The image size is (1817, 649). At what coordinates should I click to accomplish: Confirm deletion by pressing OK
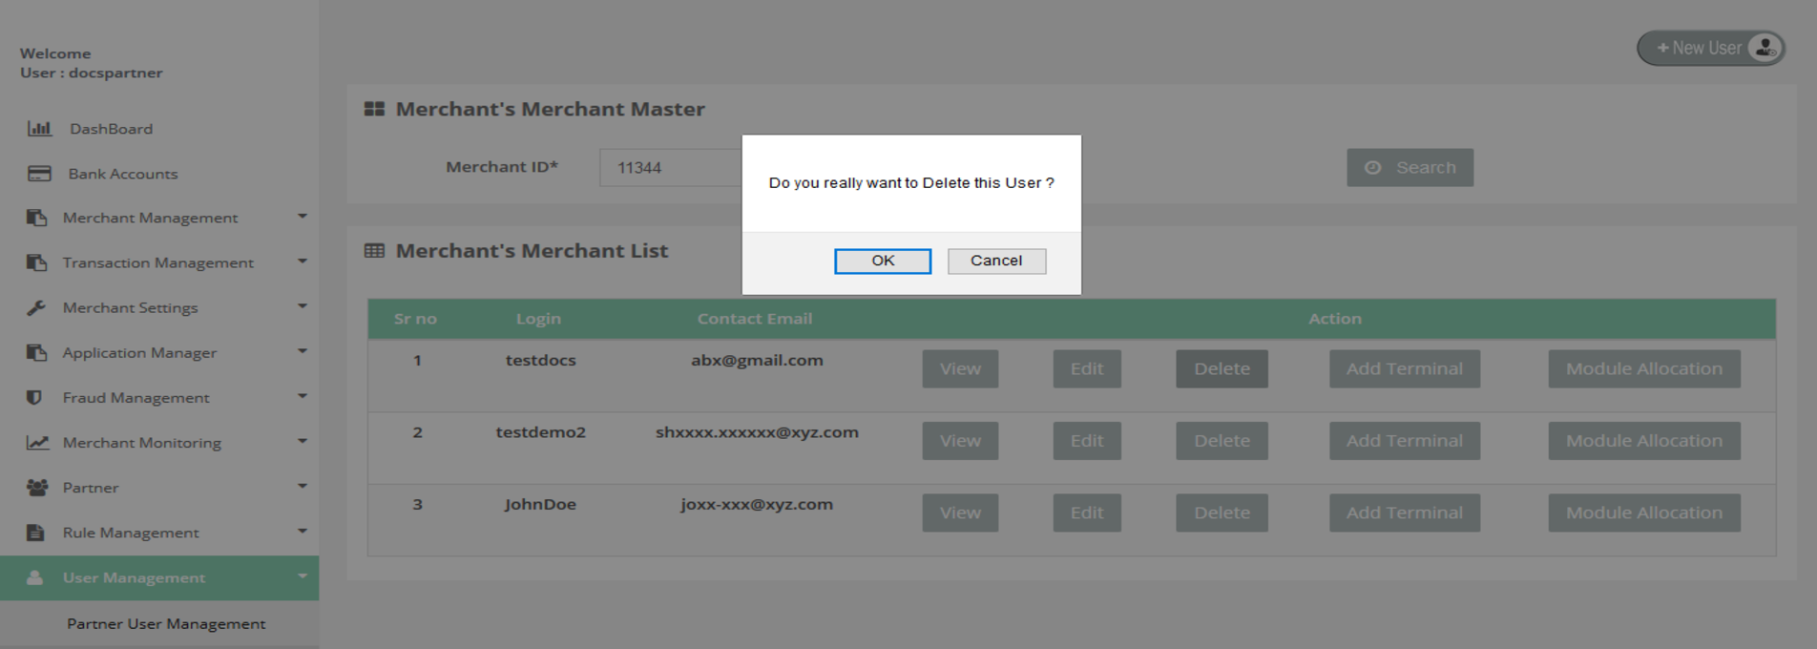882,262
